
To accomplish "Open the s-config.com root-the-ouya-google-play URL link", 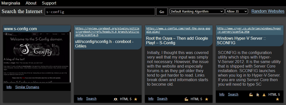I will click(179, 30).
